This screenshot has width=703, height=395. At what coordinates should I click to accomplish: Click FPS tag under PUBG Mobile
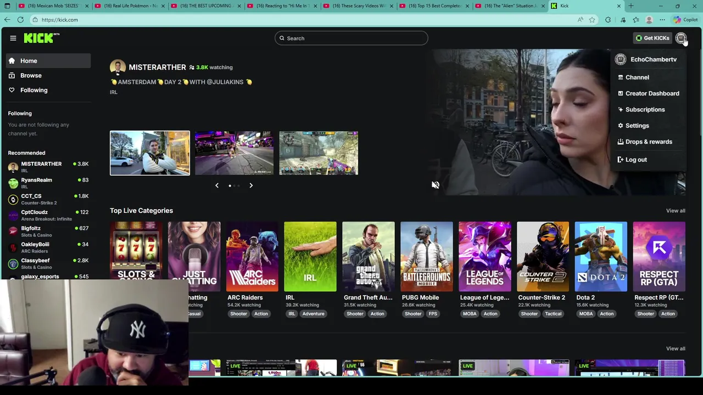tap(433, 314)
